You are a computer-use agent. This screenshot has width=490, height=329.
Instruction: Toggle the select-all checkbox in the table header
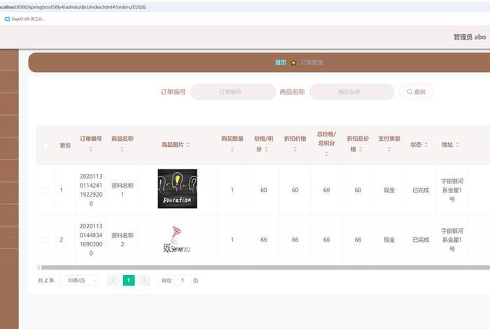click(45, 146)
